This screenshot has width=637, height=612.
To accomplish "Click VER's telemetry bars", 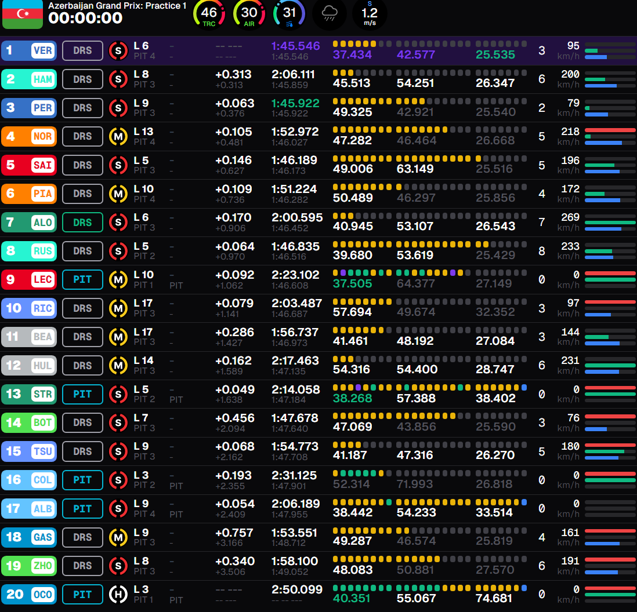I will click(x=610, y=51).
